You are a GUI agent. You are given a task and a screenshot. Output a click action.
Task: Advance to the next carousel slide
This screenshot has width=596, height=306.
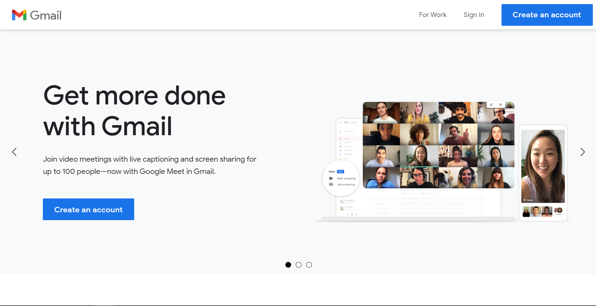click(582, 152)
